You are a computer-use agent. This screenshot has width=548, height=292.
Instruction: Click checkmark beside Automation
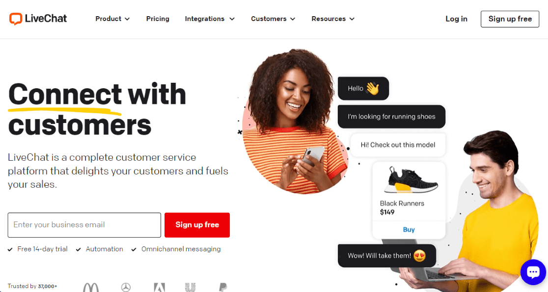[x=78, y=249]
